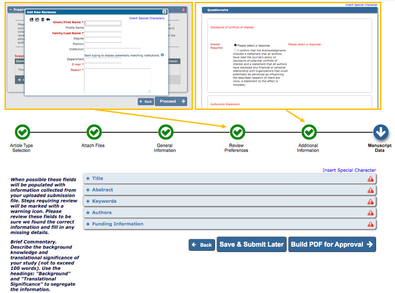Click the warning icon on the Abstract row
The height and width of the screenshot is (293, 395).
pos(370,190)
